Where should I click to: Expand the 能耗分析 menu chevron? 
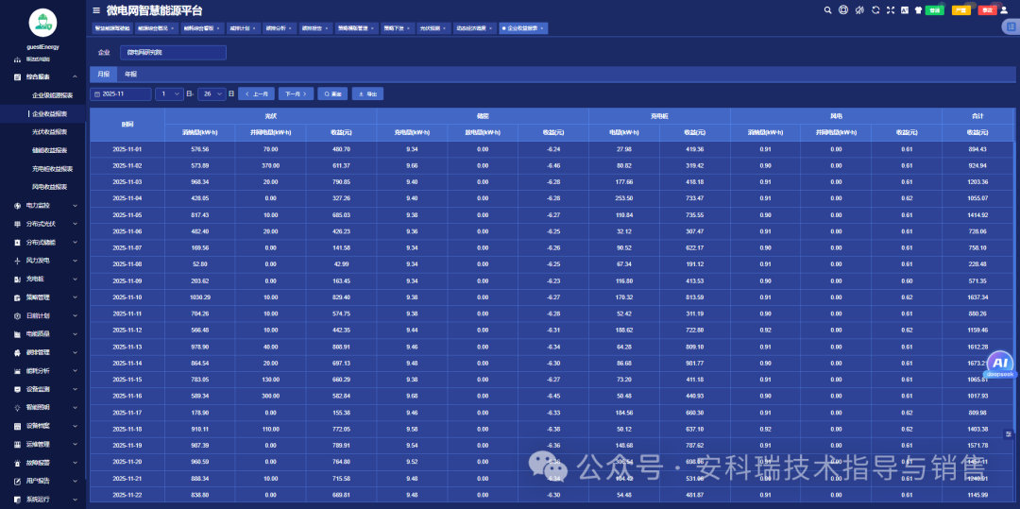click(x=75, y=371)
